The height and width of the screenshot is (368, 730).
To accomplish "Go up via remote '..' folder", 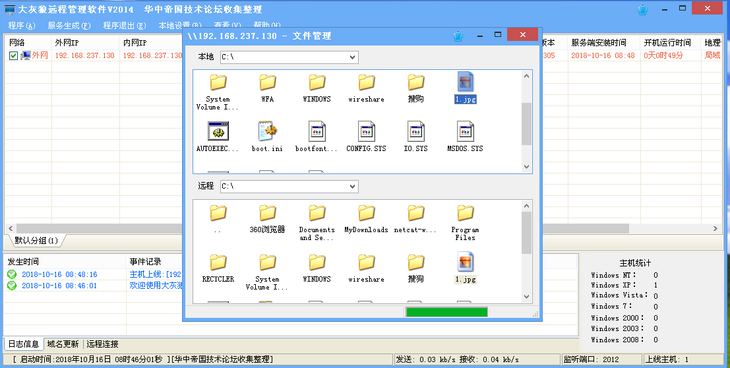I will (218, 218).
